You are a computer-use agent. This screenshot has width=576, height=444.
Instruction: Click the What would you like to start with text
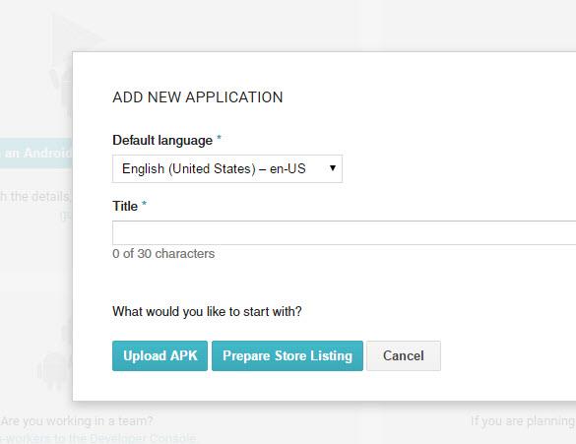click(207, 311)
